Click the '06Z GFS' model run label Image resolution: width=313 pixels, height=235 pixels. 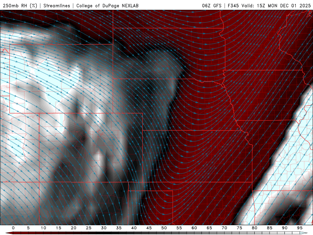click(212, 5)
